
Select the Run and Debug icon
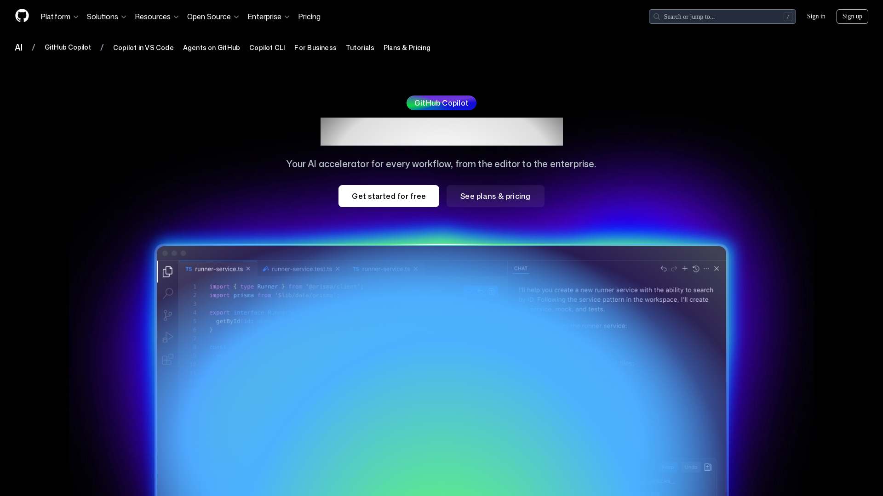[x=167, y=338]
